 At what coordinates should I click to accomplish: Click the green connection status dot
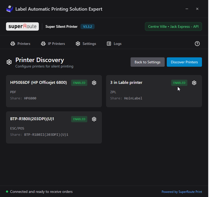point(7,192)
